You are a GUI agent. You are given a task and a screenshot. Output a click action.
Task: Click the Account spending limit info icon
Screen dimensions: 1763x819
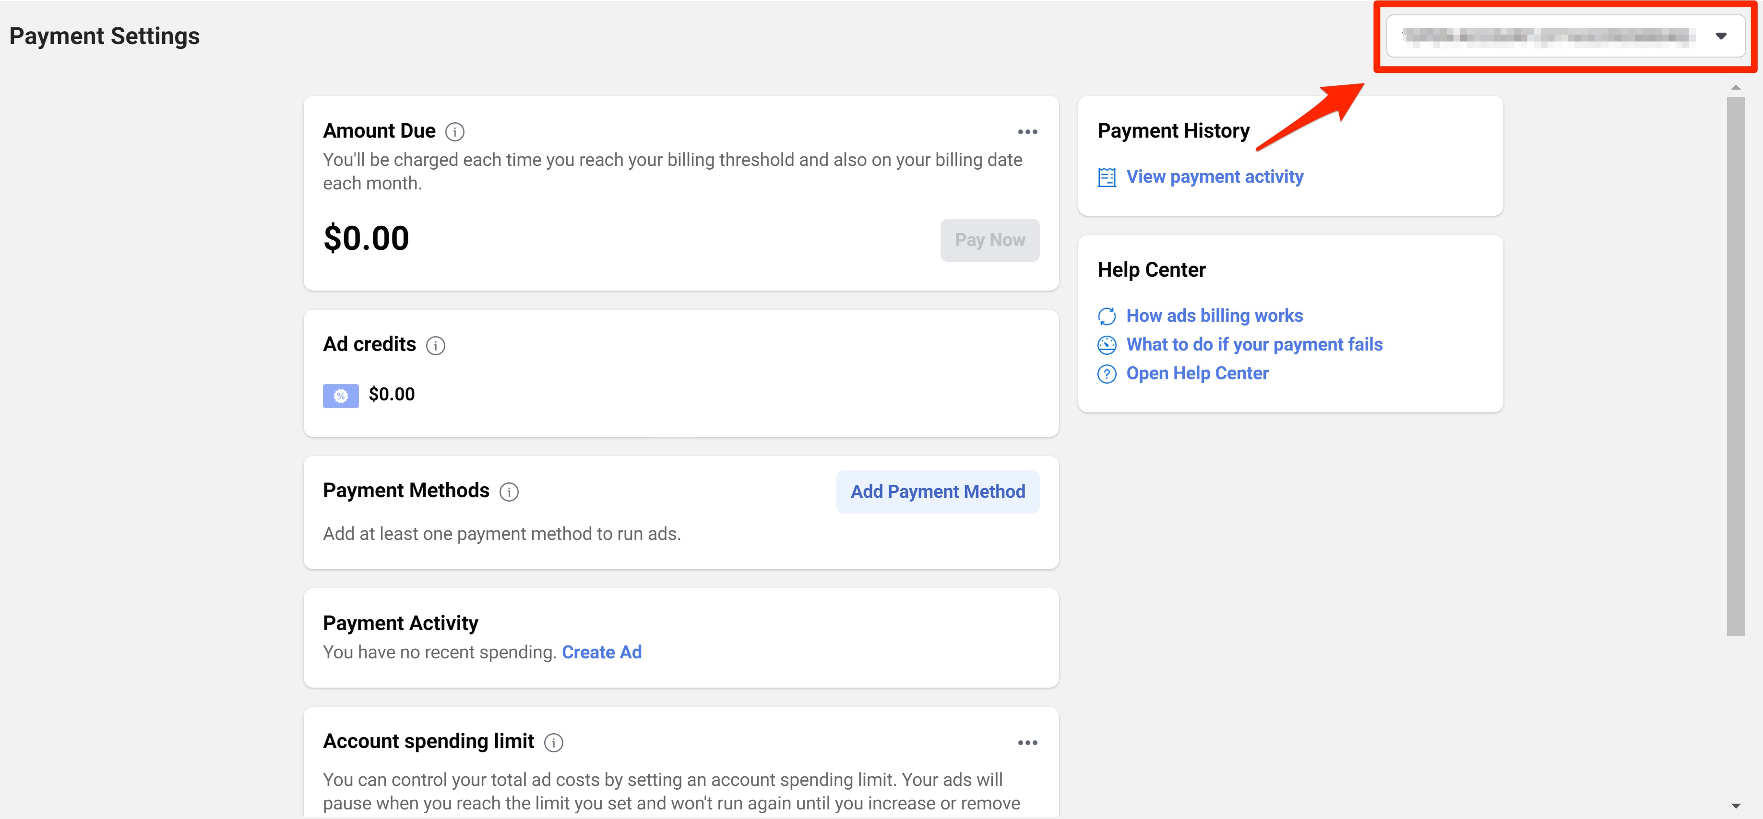(x=553, y=742)
